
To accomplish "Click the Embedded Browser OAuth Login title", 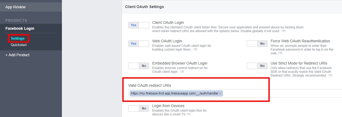I will point(180,63).
